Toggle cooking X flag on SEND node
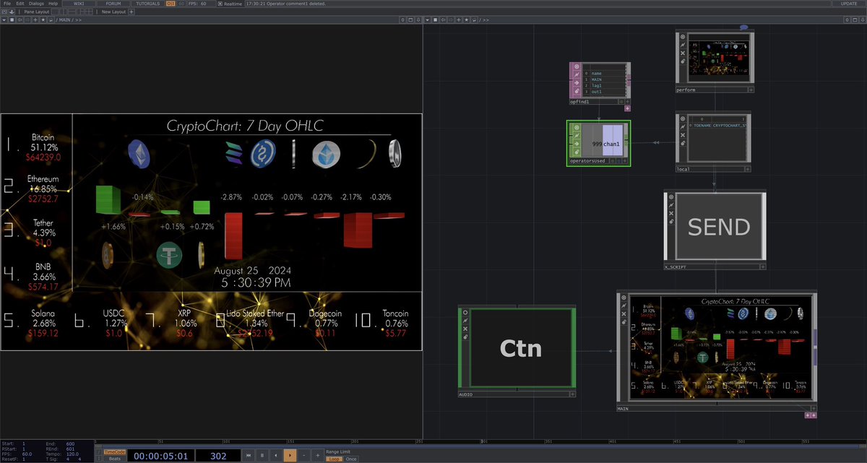The image size is (867, 463). pyautogui.click(x=671, y=214)
